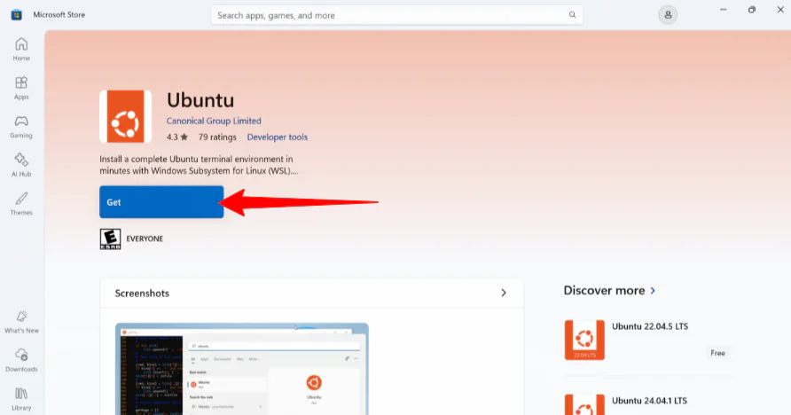Click the Microsoft Store logo icon

coord(17,14)
